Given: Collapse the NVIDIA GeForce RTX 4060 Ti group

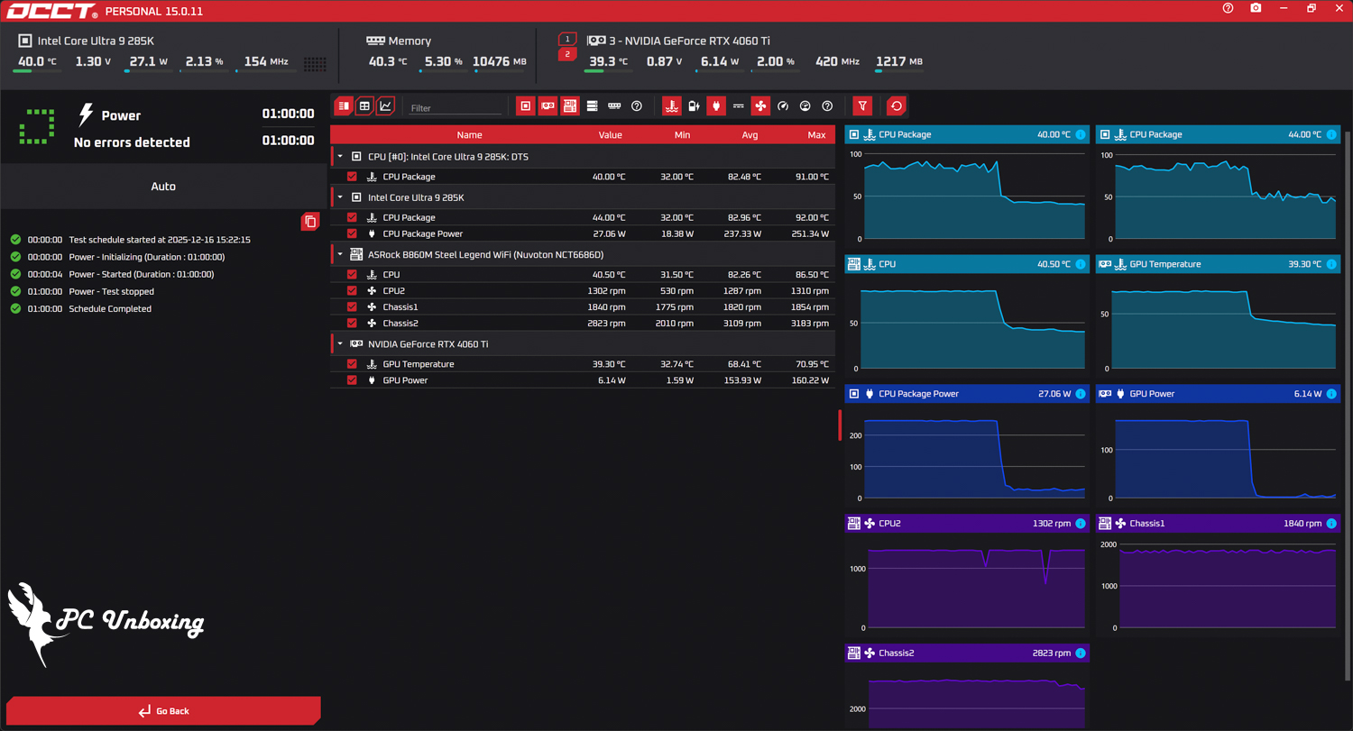Looking at the screenshot, I should tap(340, 344).
